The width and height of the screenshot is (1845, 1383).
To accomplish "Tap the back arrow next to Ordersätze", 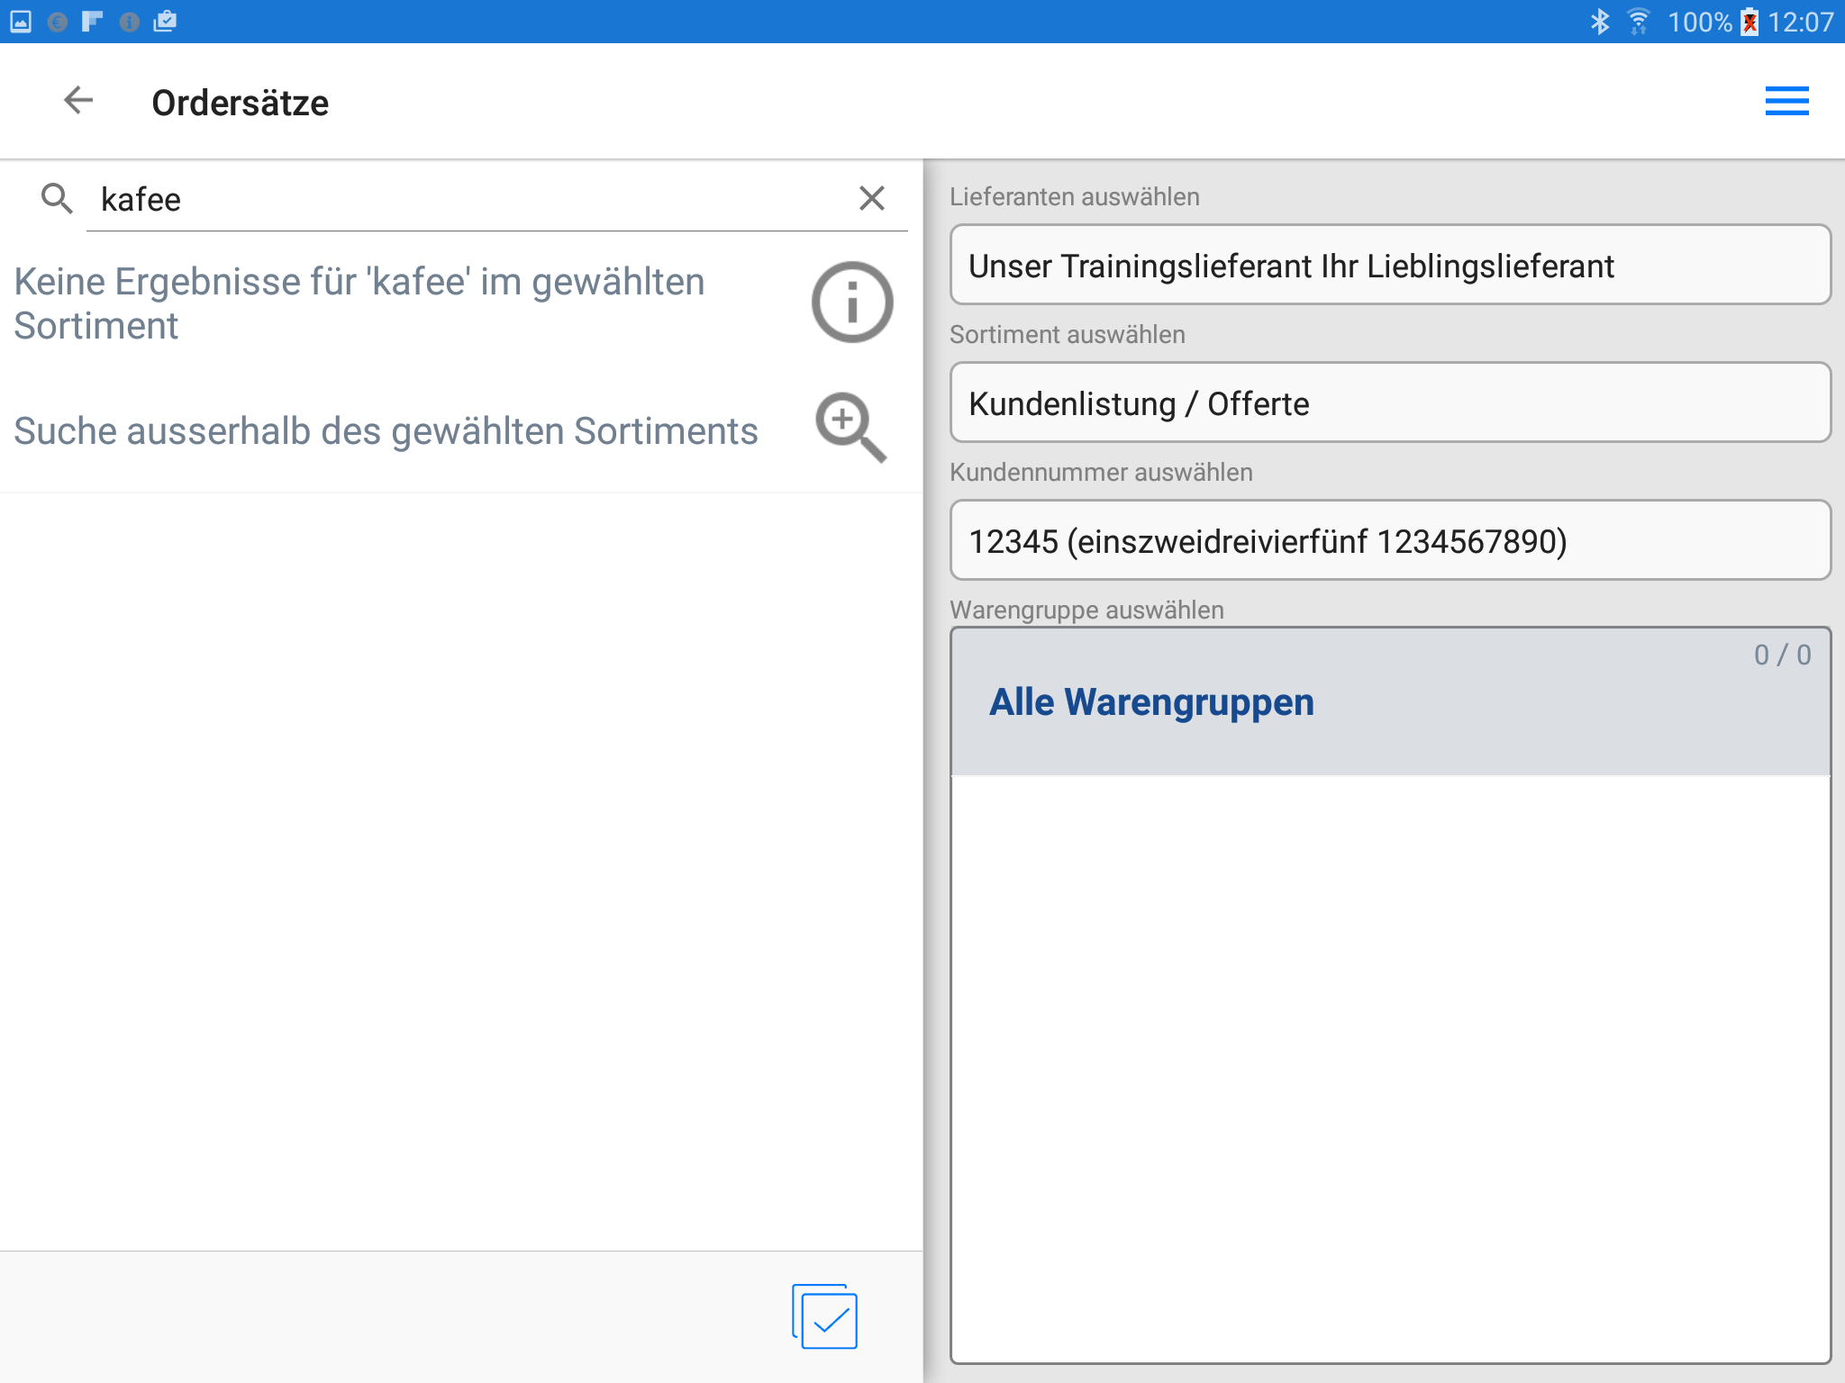I will (78, 100).
